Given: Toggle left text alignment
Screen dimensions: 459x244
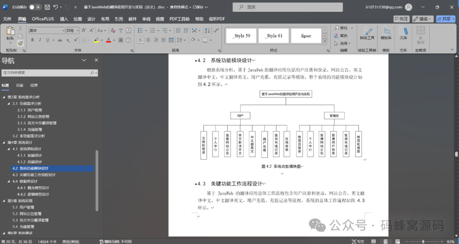Looking at the screenshot, I should 141,40.
